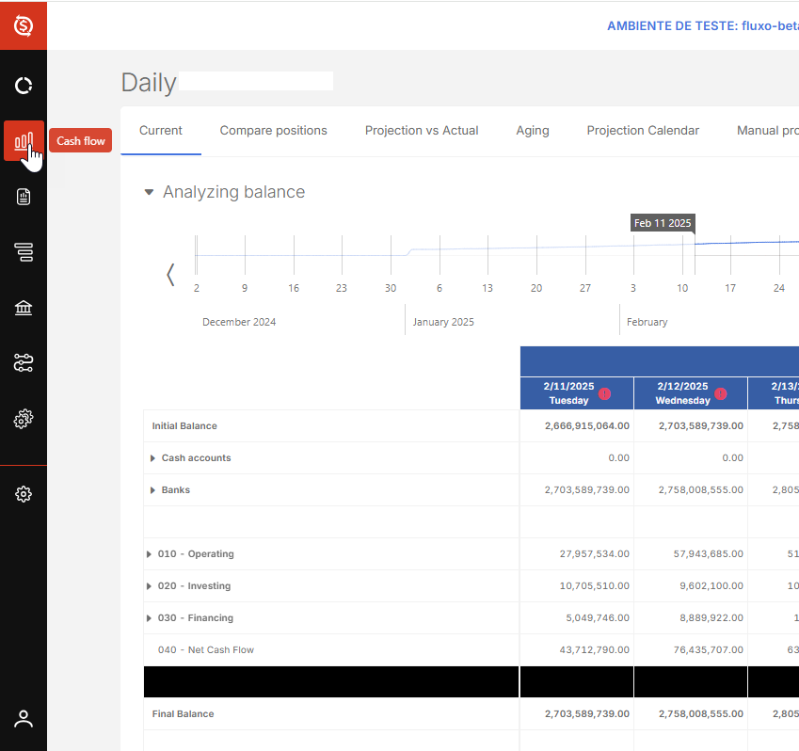Expand the 030 - Financing row
This screenshot has width=799, height=751.
[150, 618]
